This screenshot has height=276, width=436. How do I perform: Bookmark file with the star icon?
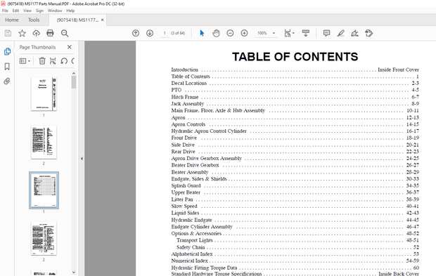[22, 33]
